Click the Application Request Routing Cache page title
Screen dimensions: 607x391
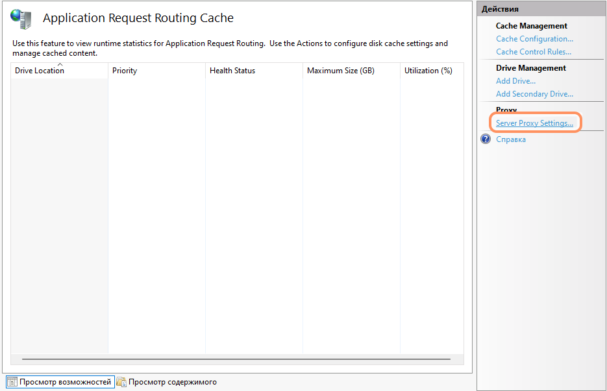138,18
